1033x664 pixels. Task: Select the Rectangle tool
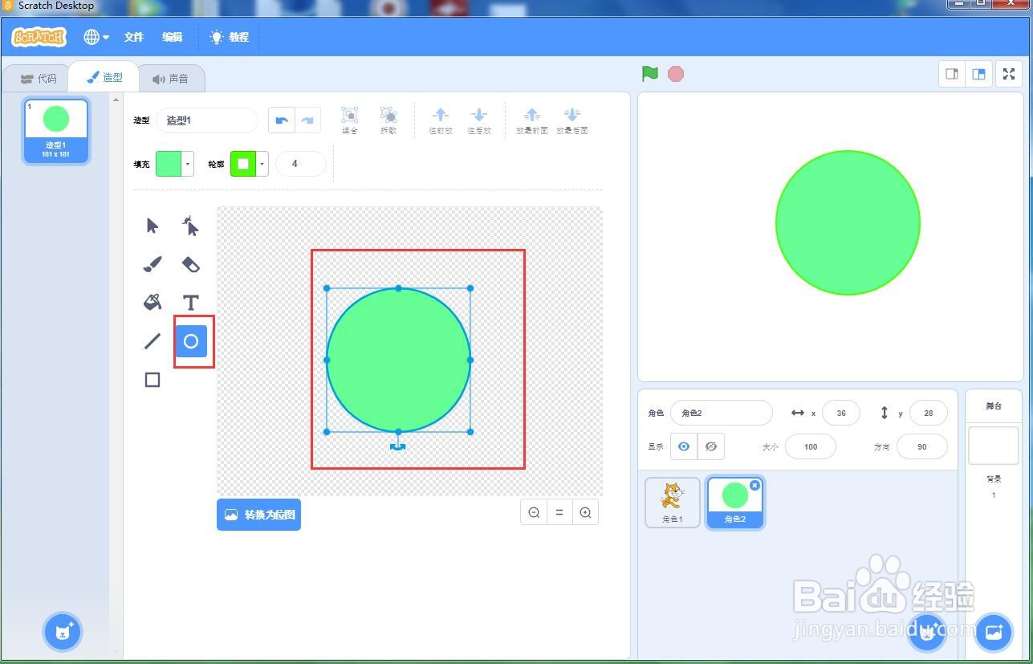coord(153,380)
